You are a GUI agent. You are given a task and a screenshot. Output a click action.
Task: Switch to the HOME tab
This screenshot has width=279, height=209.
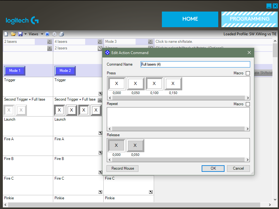tap(190, 19)
